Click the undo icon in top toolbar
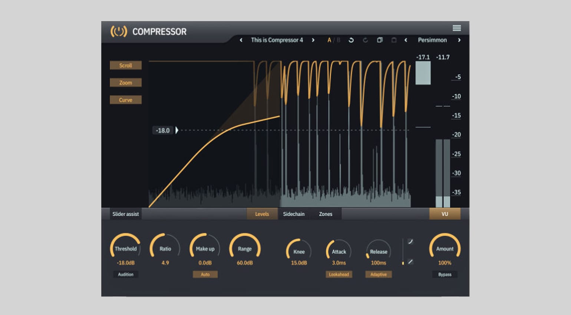This screenshot has width=571, height=315. [351, 40]
